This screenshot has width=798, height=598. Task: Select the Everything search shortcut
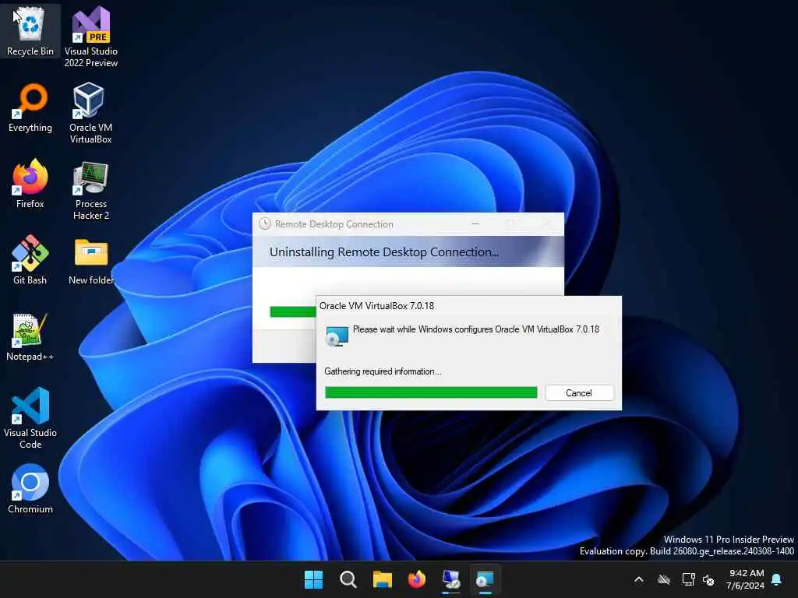click(x=30, y=107)
